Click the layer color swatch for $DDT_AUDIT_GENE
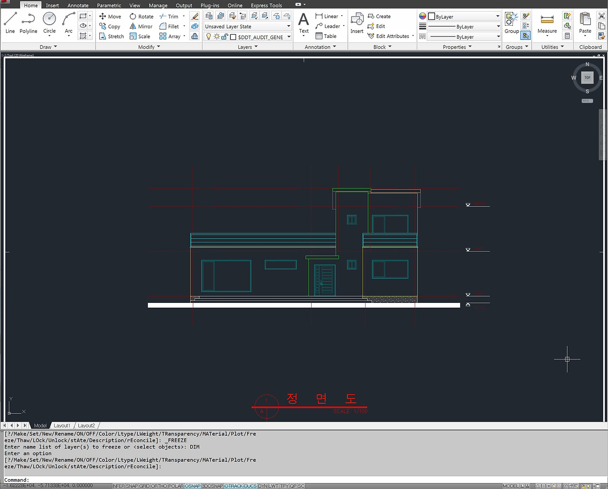 [233, 37]
